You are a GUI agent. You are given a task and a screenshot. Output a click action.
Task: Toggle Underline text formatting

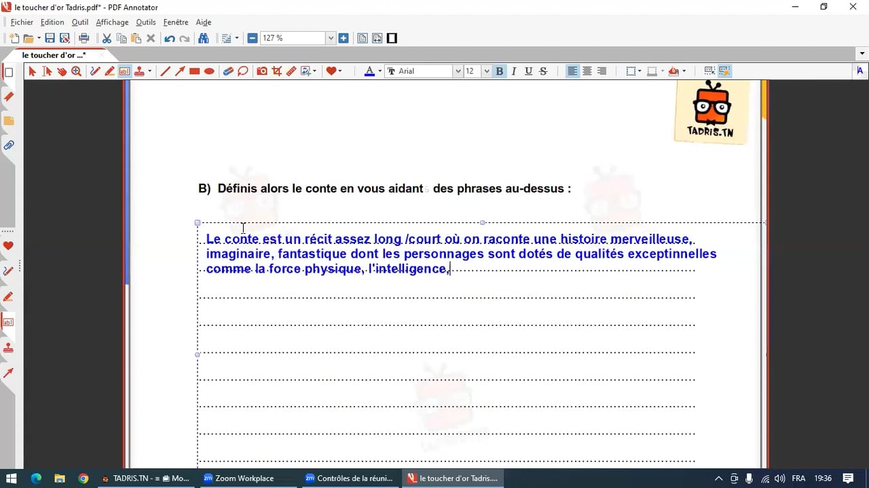(528, 71)
